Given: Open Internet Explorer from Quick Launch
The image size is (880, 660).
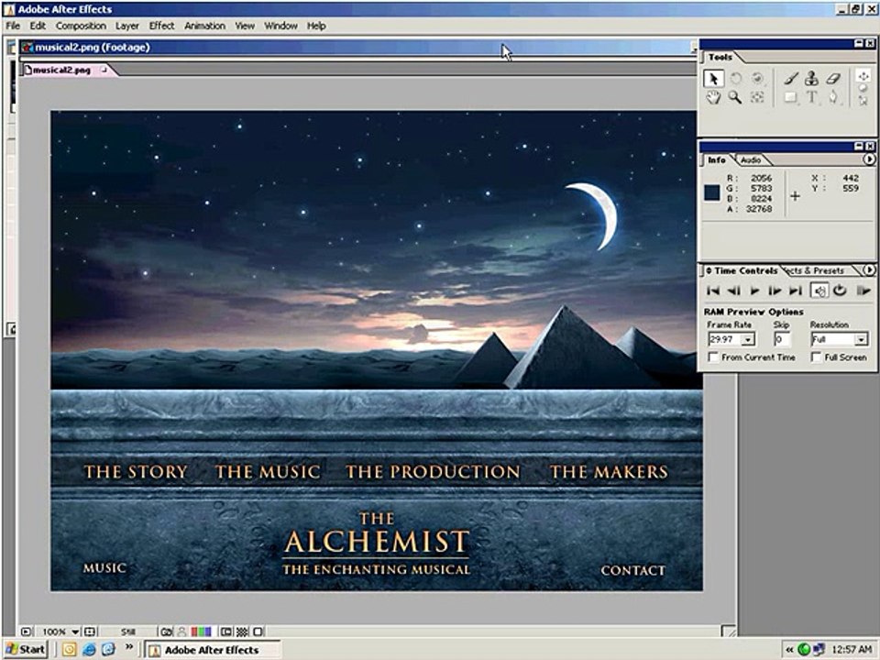Looking at the screenshot, I should click(x=89, y=649).
